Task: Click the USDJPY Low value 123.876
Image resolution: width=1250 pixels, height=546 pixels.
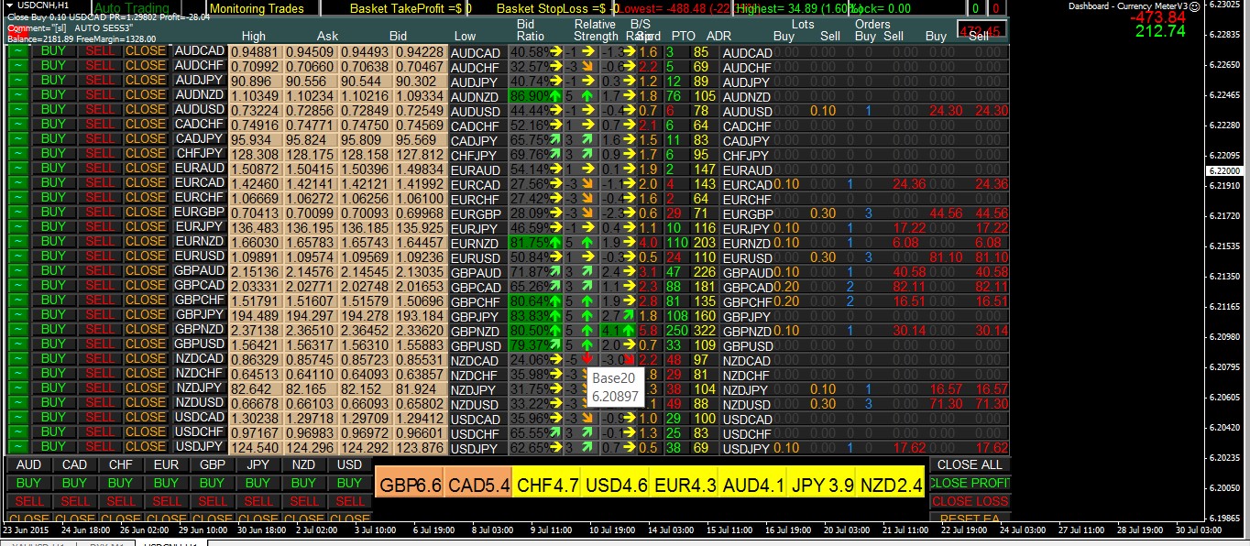Action: (420, 448)
